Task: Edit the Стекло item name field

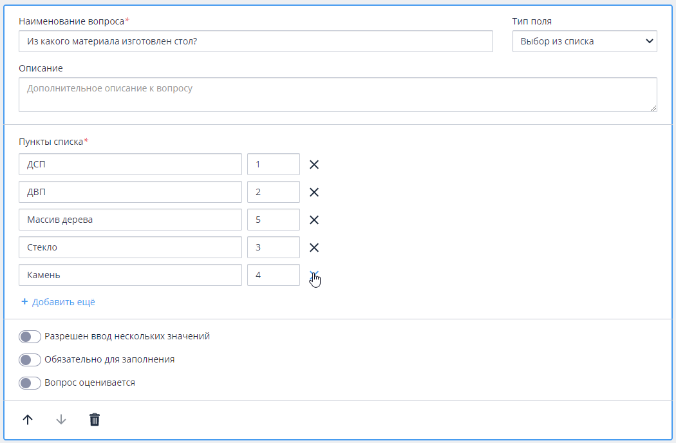Action: coord(130,247)
